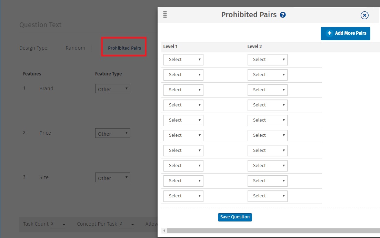Open Brand feature type dropdown
The height and width of the screenshot is (238, 380).
(112, 89)
